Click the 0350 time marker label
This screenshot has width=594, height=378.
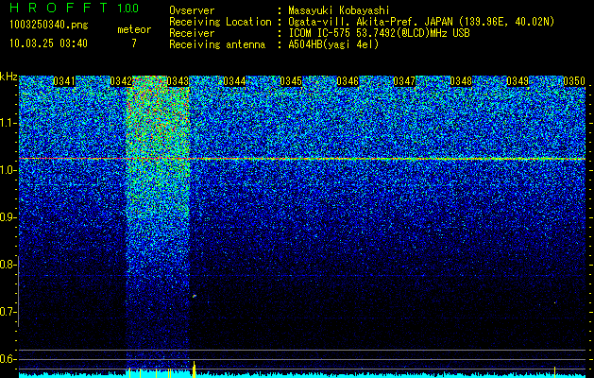coord(574,81)
